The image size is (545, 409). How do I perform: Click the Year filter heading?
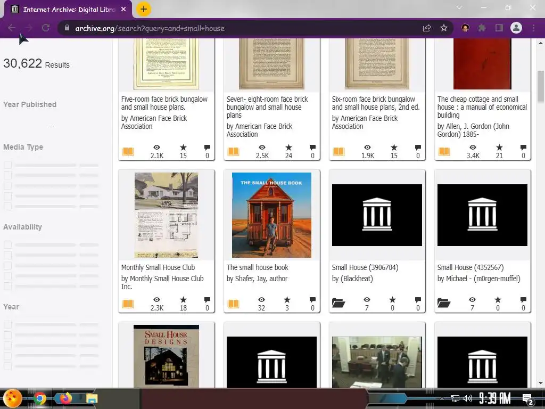(x=11, y=307)
